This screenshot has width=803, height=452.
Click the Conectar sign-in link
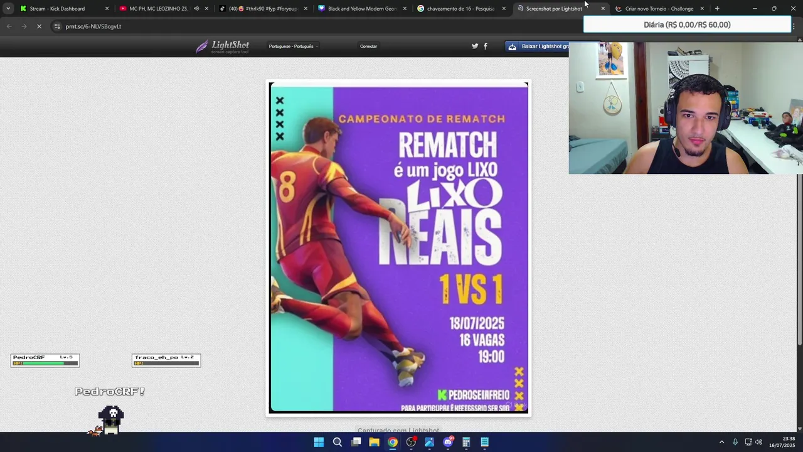tap(368, 46)
